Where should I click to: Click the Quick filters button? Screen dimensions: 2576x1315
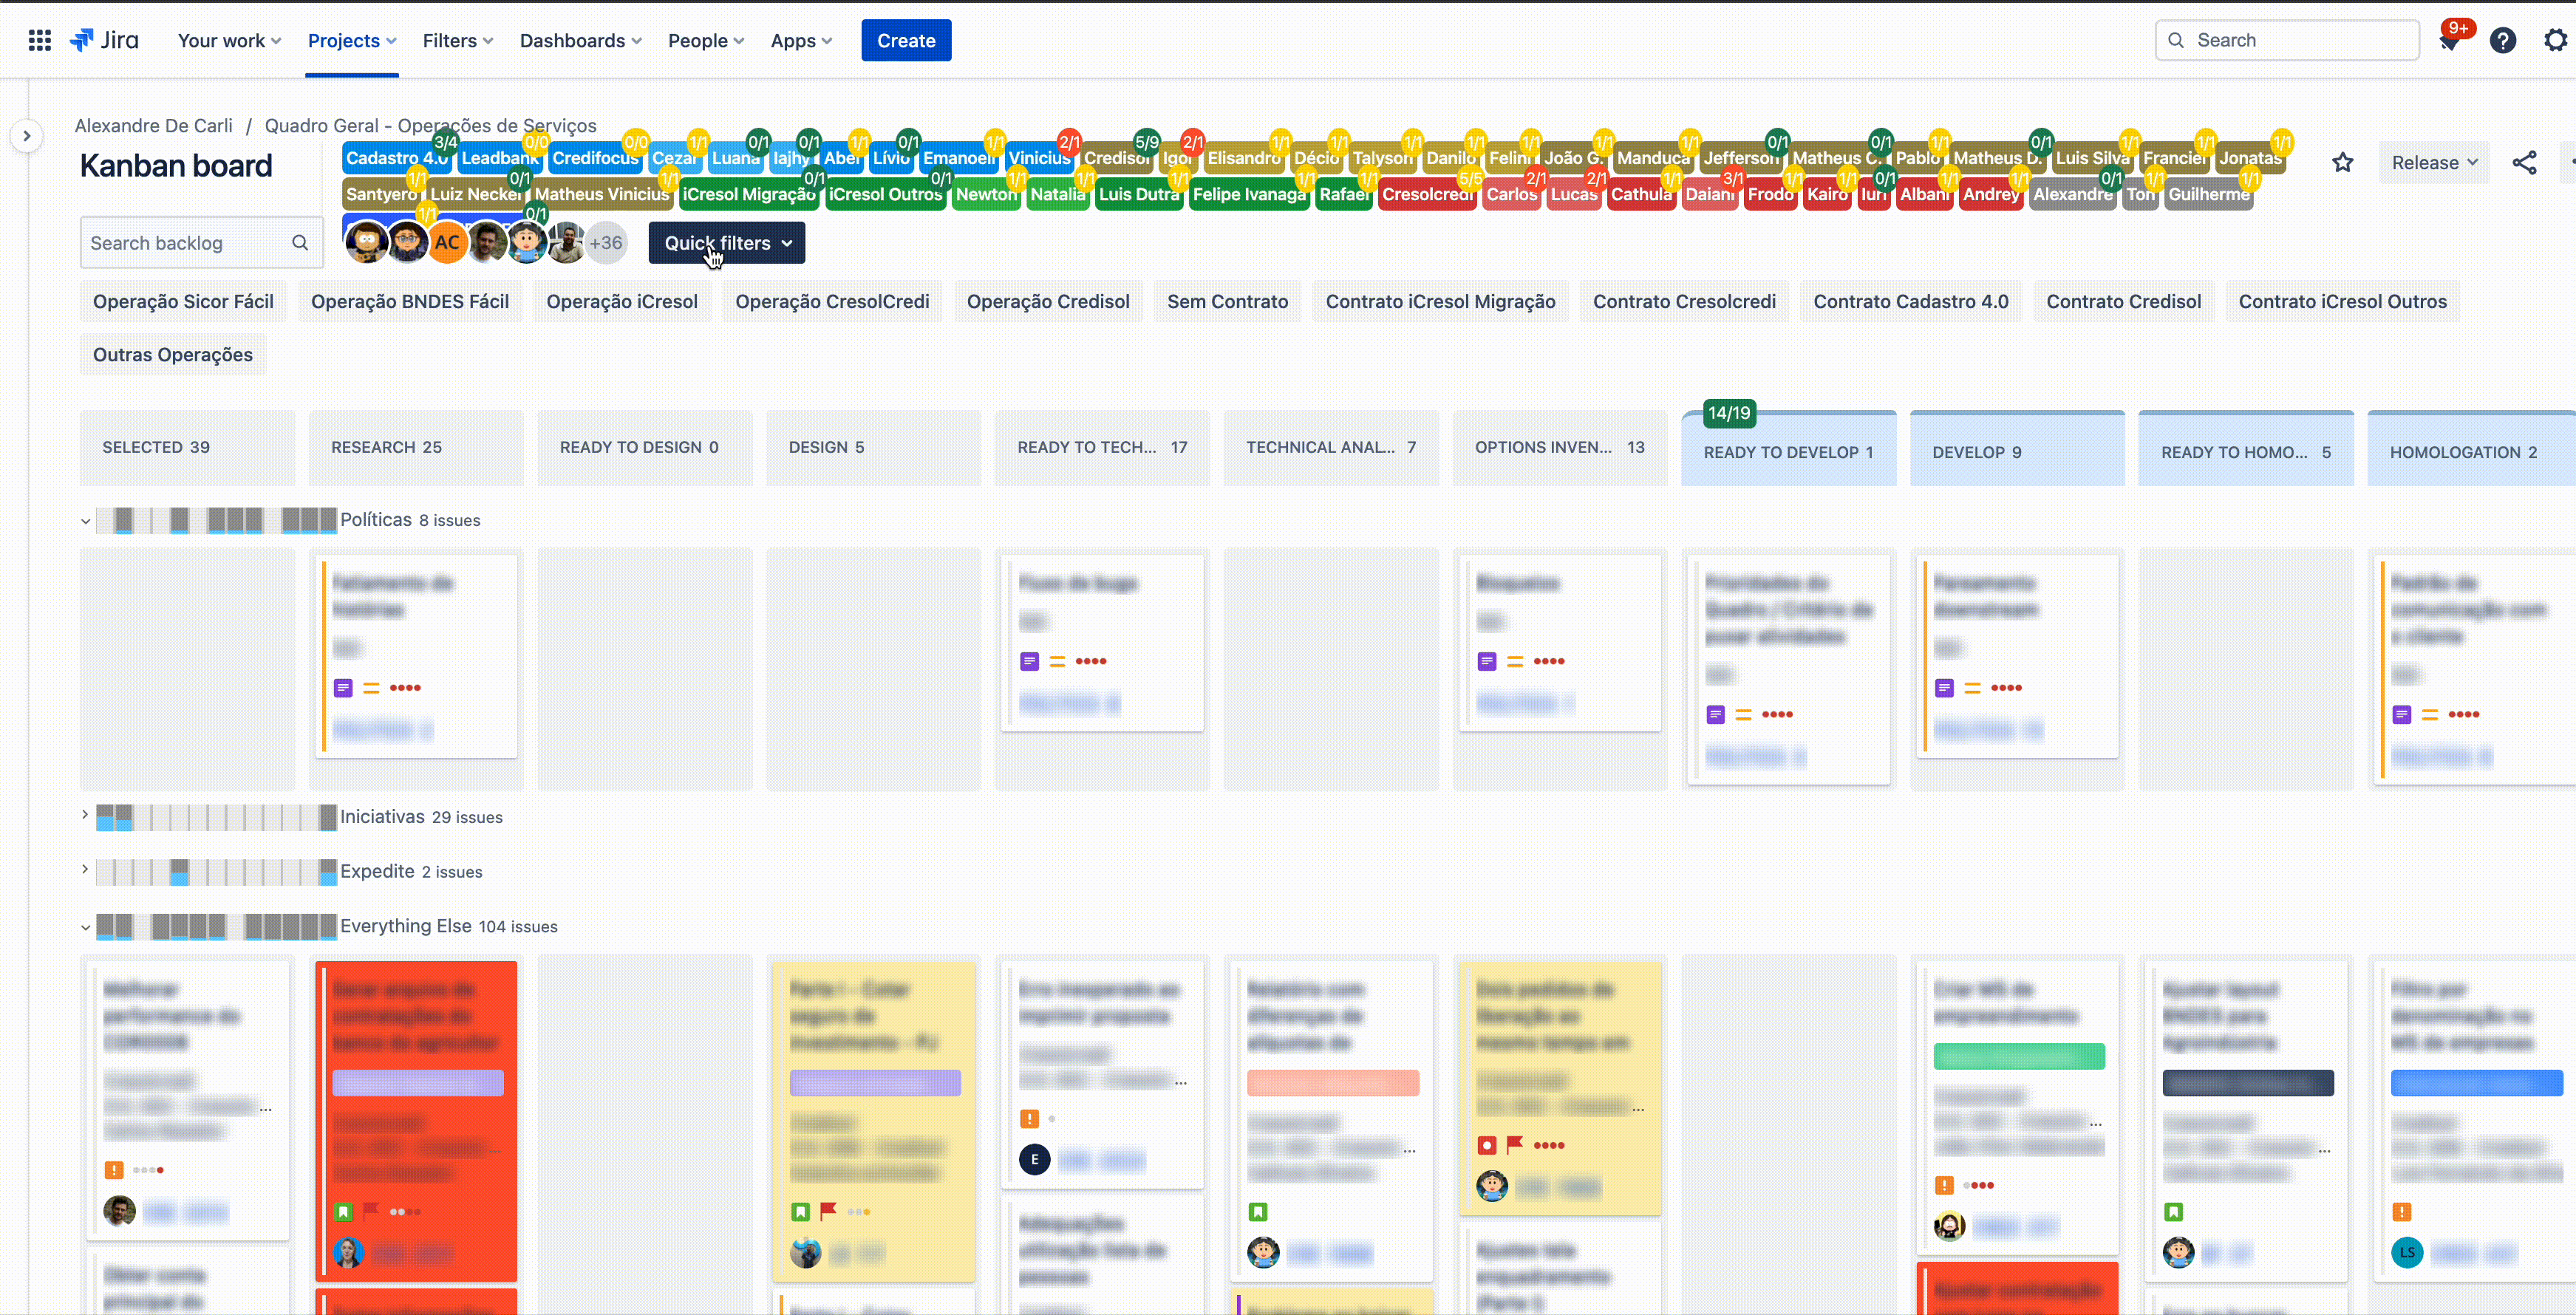click(x=726, y=243)
